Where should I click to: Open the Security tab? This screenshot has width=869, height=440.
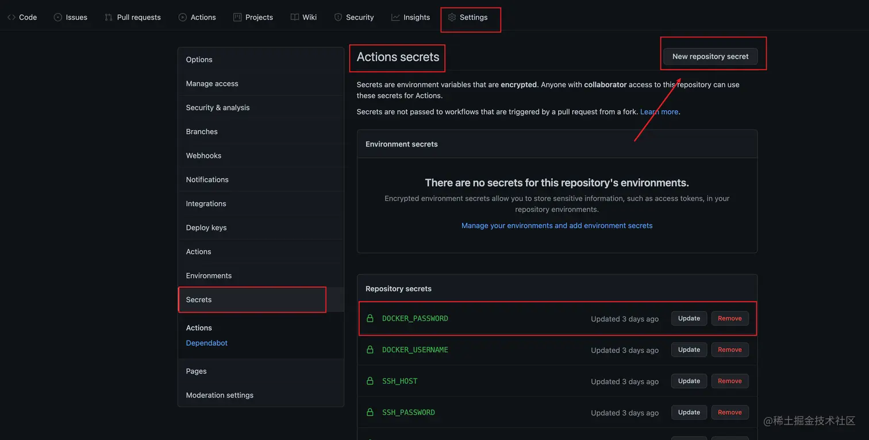pos(354,17)
